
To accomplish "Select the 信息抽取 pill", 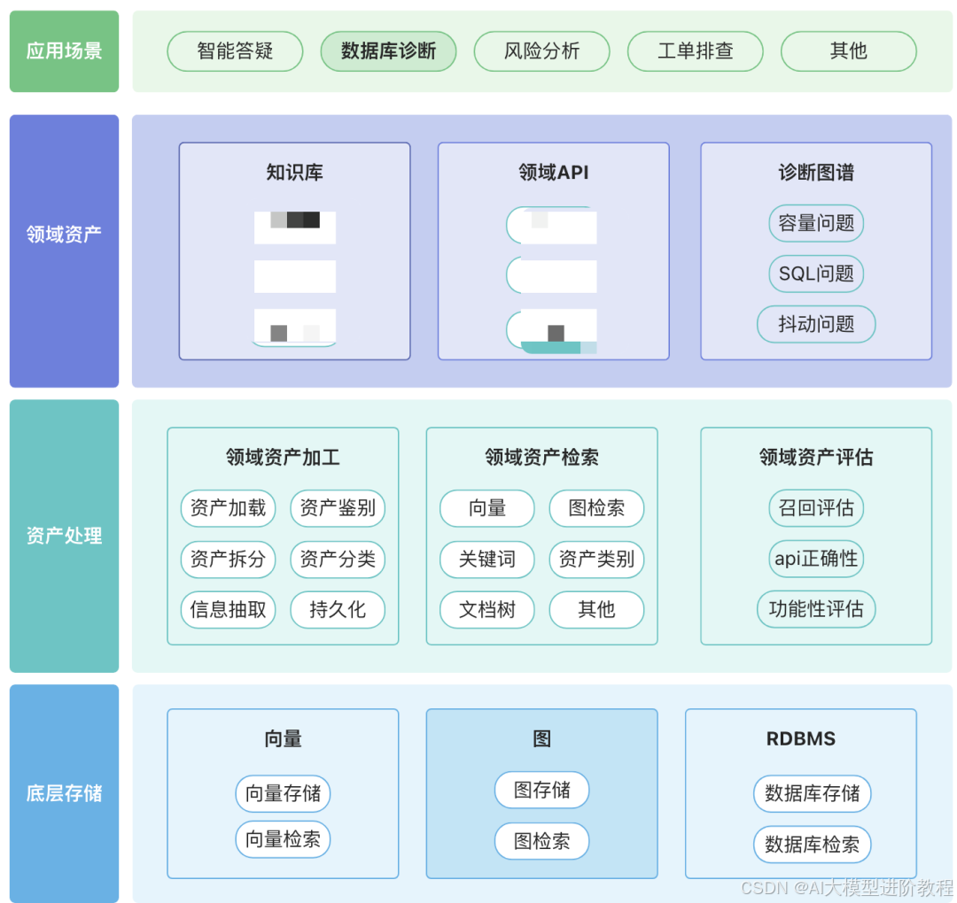I will coord(229,610).
